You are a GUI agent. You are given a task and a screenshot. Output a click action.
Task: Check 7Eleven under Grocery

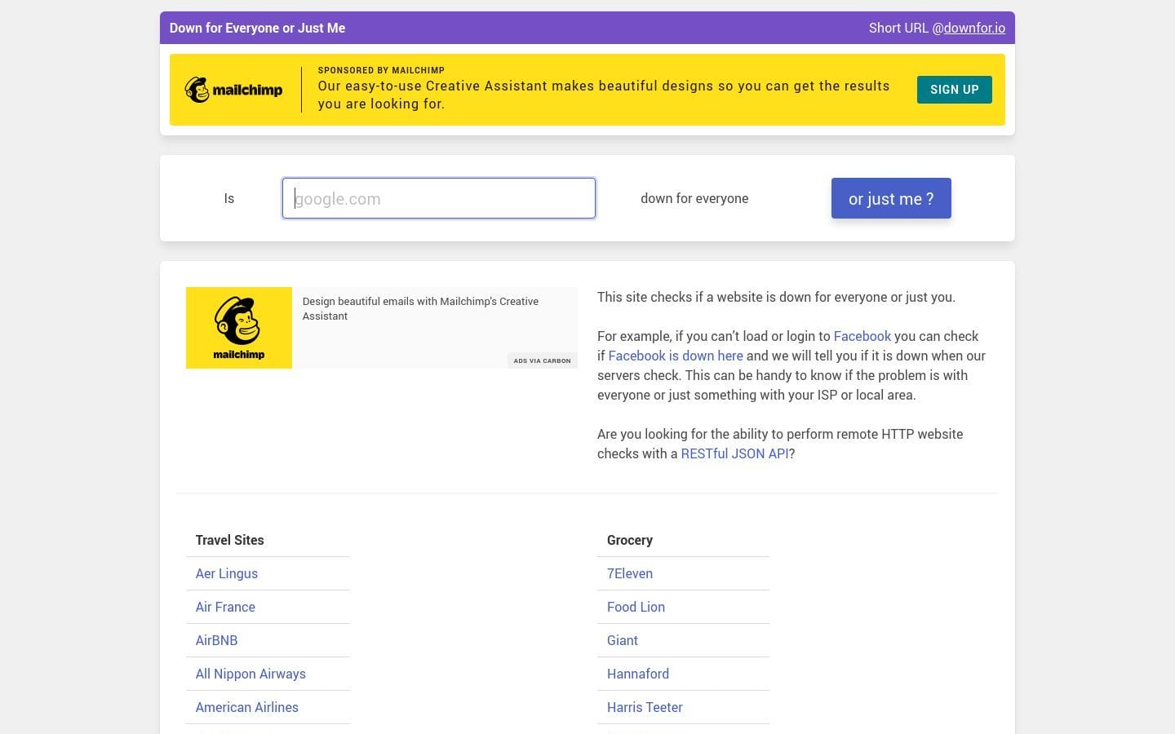click(x=630, y=573)
